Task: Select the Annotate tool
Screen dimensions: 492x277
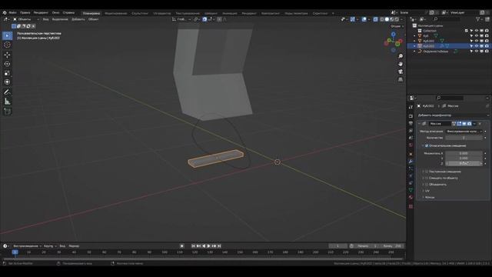Action: tap(7, 92)
